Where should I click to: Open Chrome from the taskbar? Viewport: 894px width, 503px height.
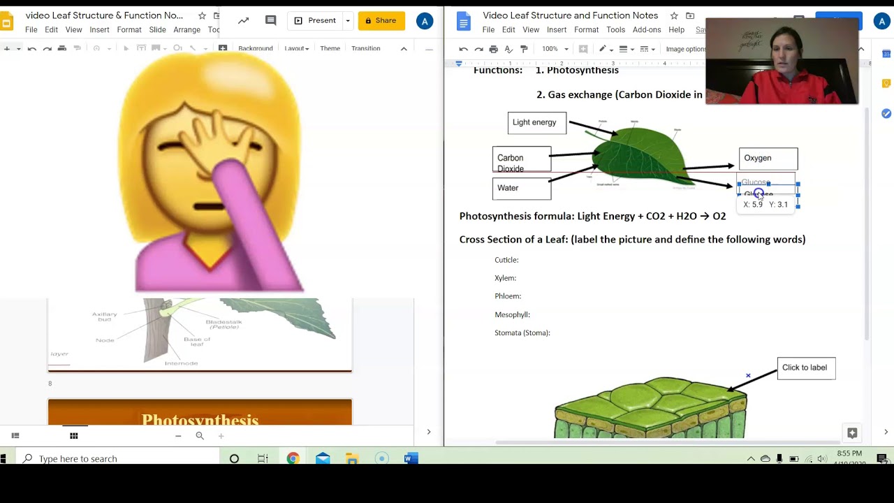click(293, 459)
